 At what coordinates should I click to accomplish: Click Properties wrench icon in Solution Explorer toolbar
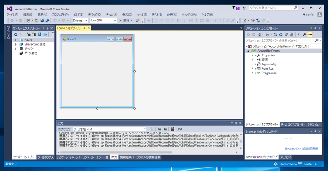305,34
